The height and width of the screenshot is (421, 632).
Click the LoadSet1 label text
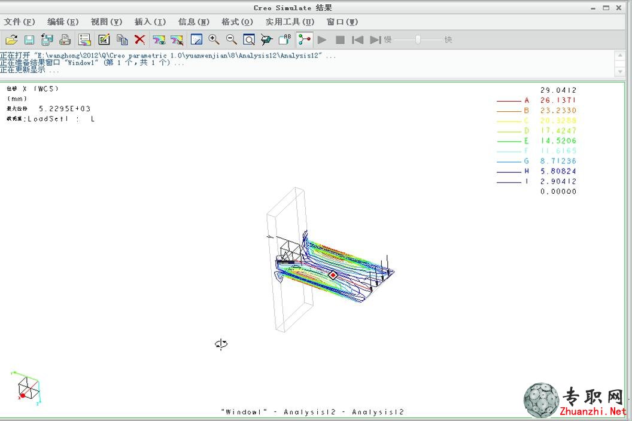pyautogui.click(x=47, y=119)
